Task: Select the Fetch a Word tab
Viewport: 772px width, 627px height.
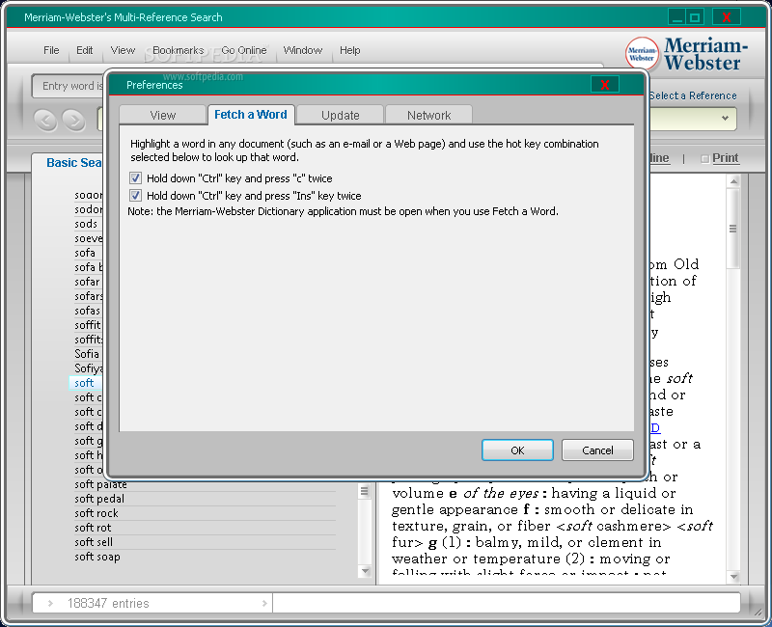Action: pyautogui.click(x=251, y=115)
